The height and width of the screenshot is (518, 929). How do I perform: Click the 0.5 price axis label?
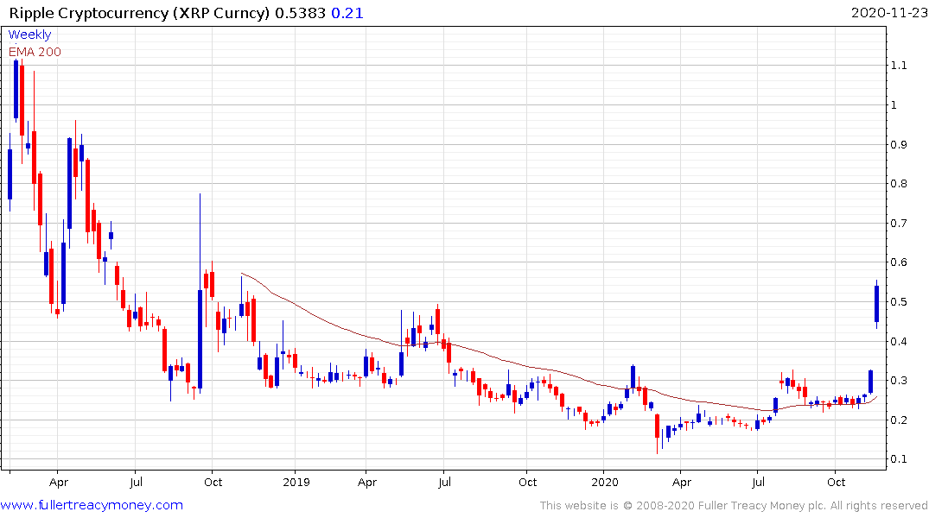[898, 302]
